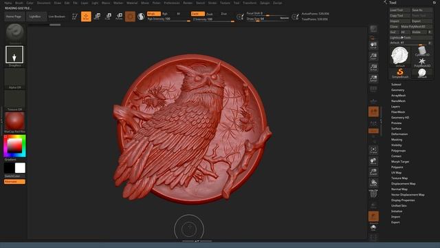Toggle the Gizmo 3D icon
The width and height of the screenshot is (440, 248).
click(130, 17)
